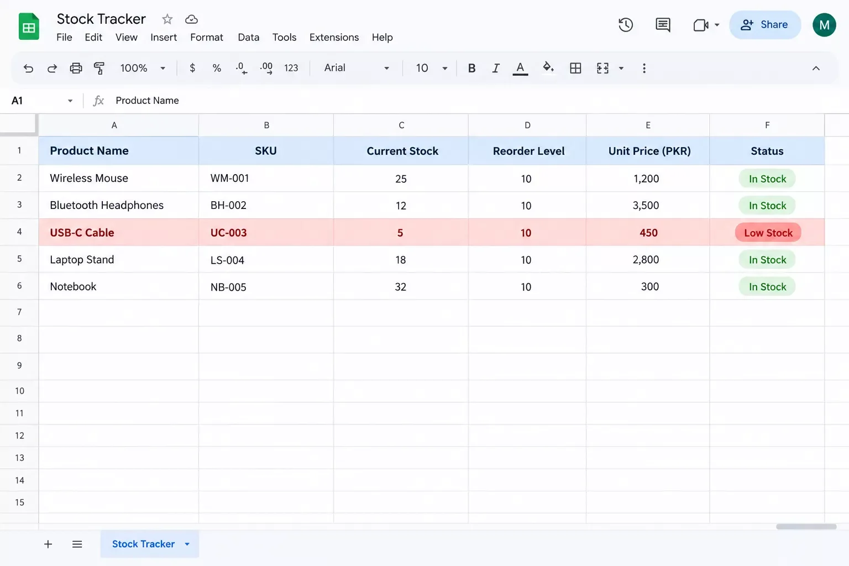The width and height of the screenshot is (849, 566).
Task: Open the M account avatar
Action: 824,25
